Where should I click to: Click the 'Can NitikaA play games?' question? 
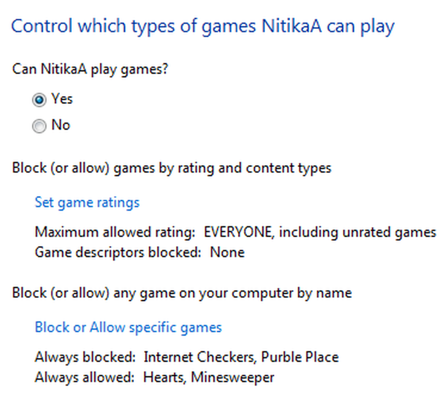90,70
